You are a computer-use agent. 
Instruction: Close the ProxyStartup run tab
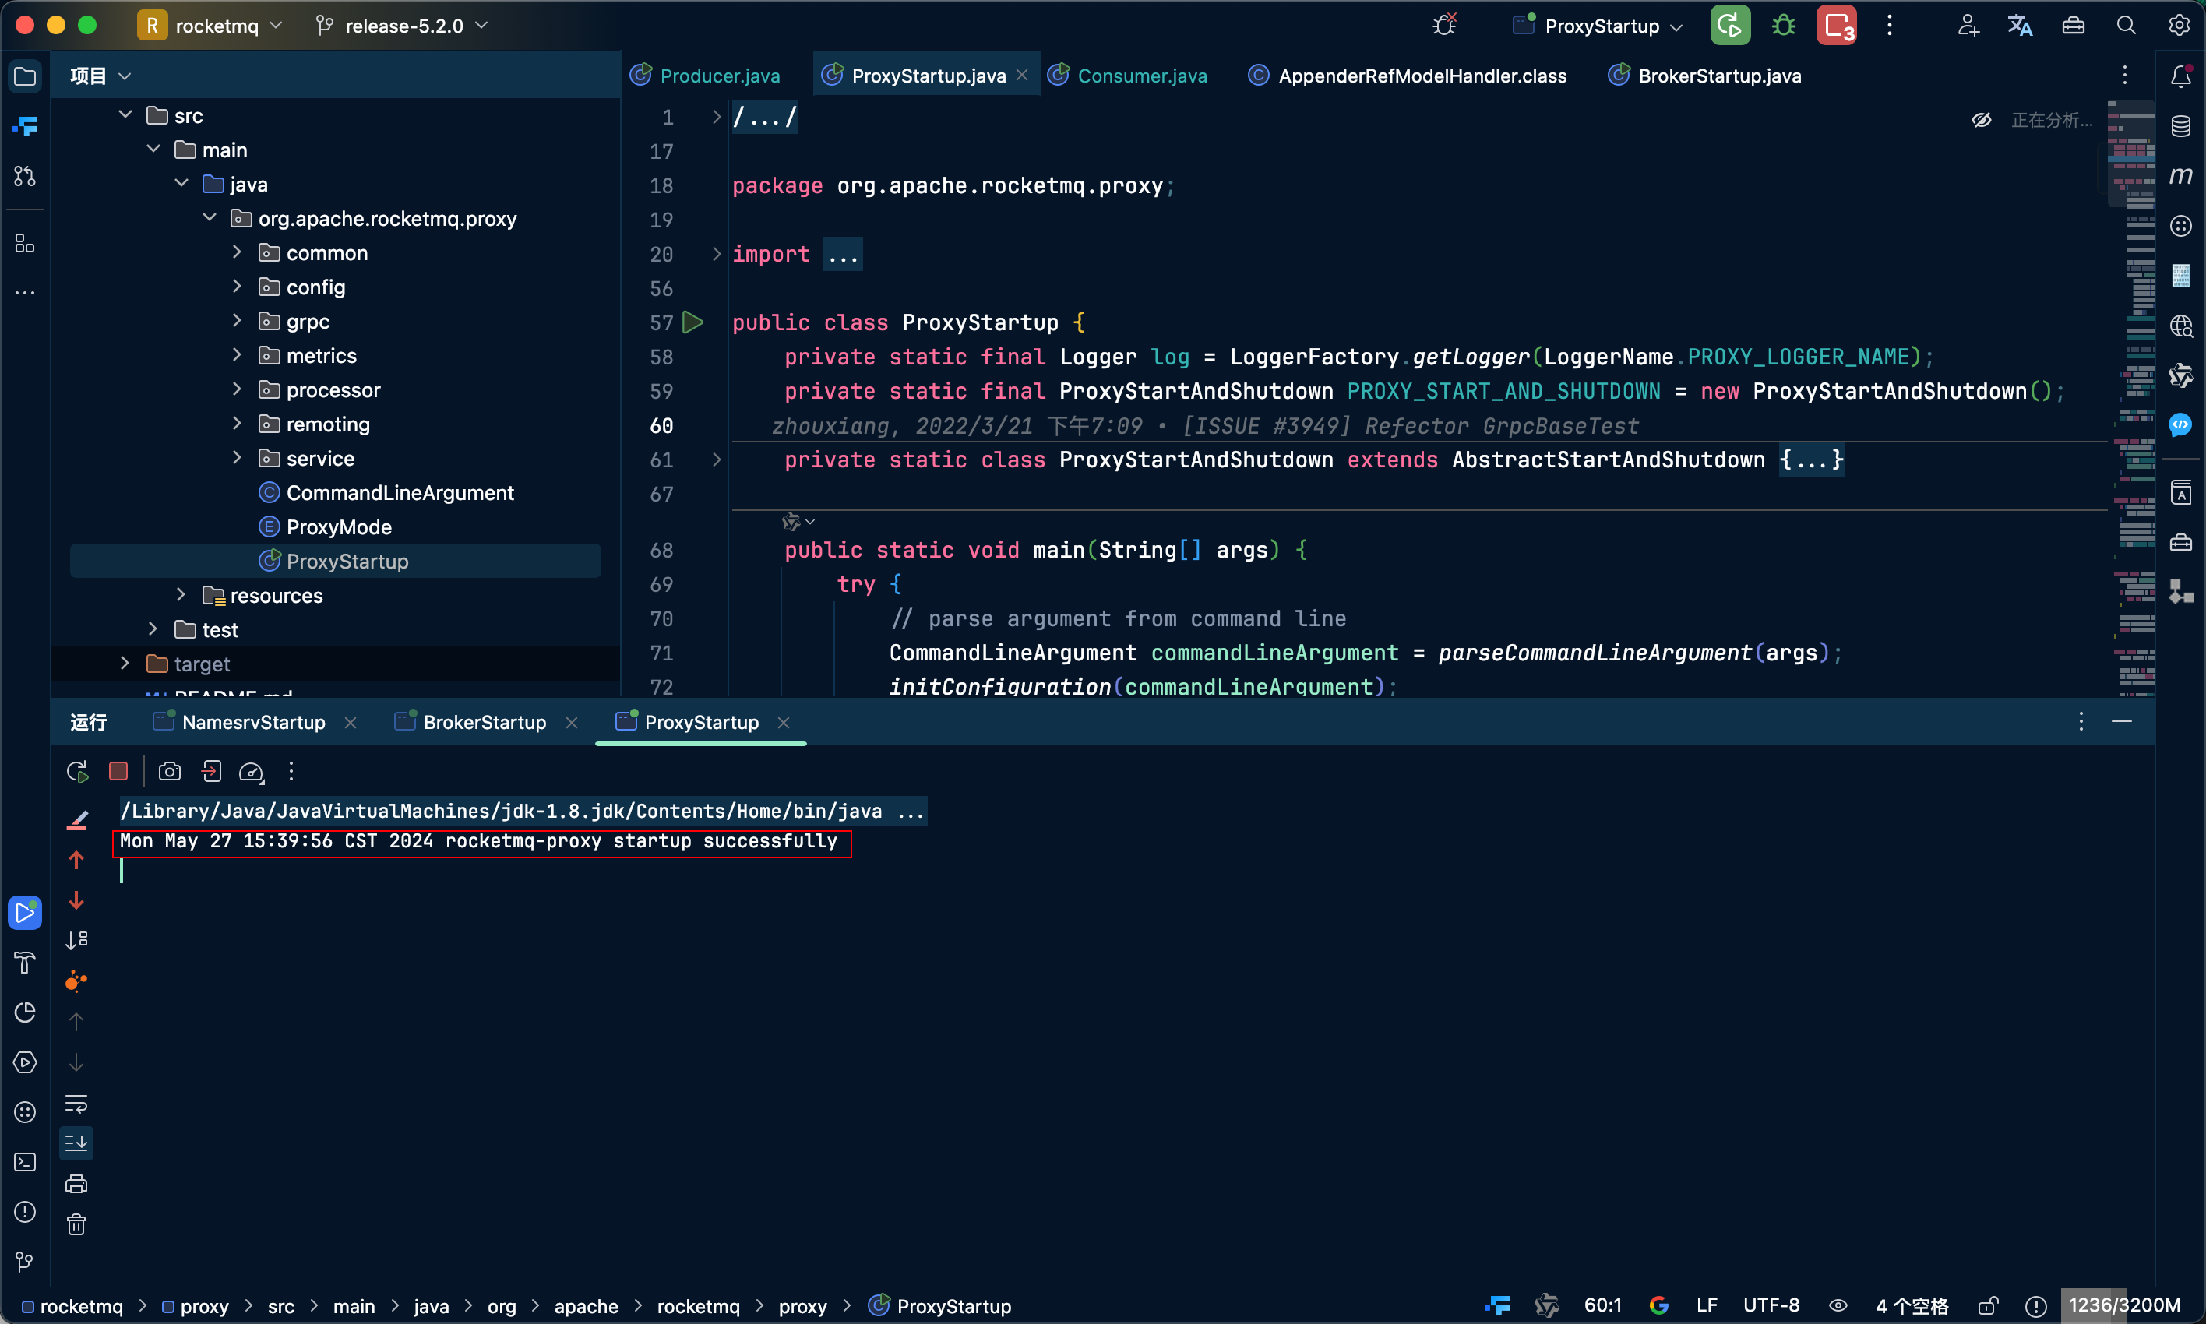(x=783, y=722)
